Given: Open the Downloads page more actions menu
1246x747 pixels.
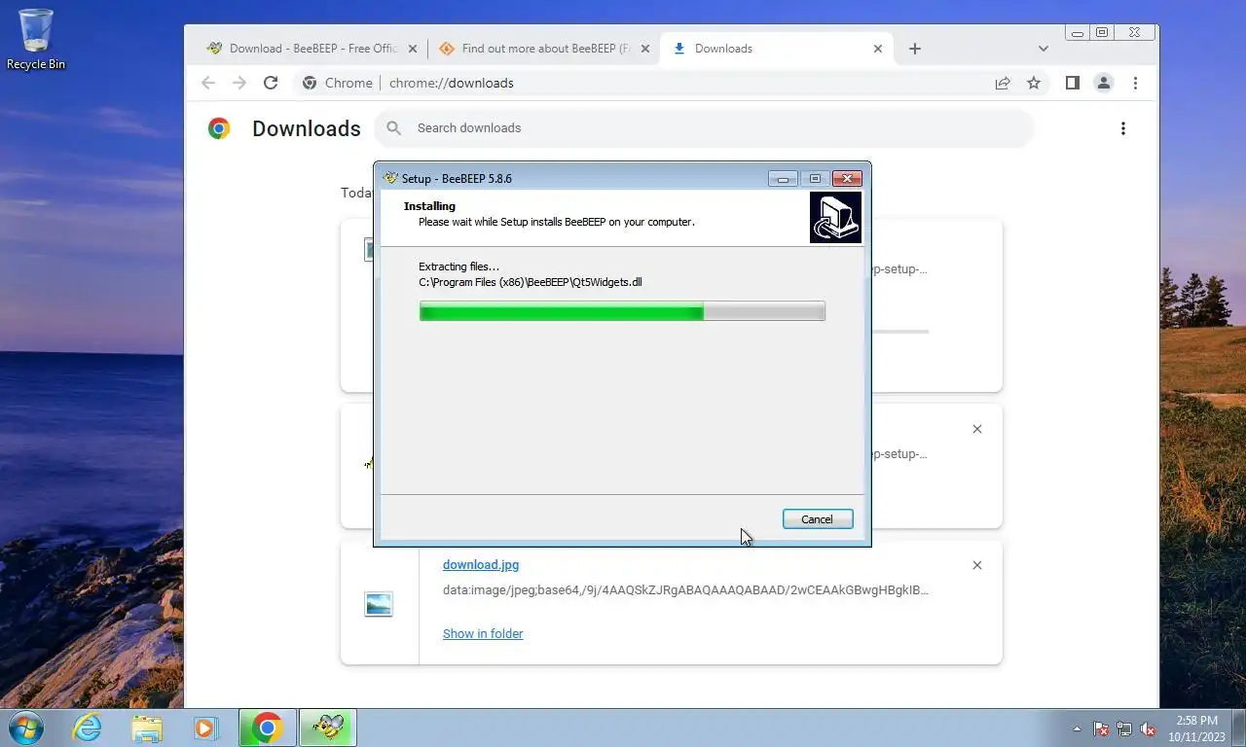Looking at the screenshot, I should click(x=1123, y=128).
